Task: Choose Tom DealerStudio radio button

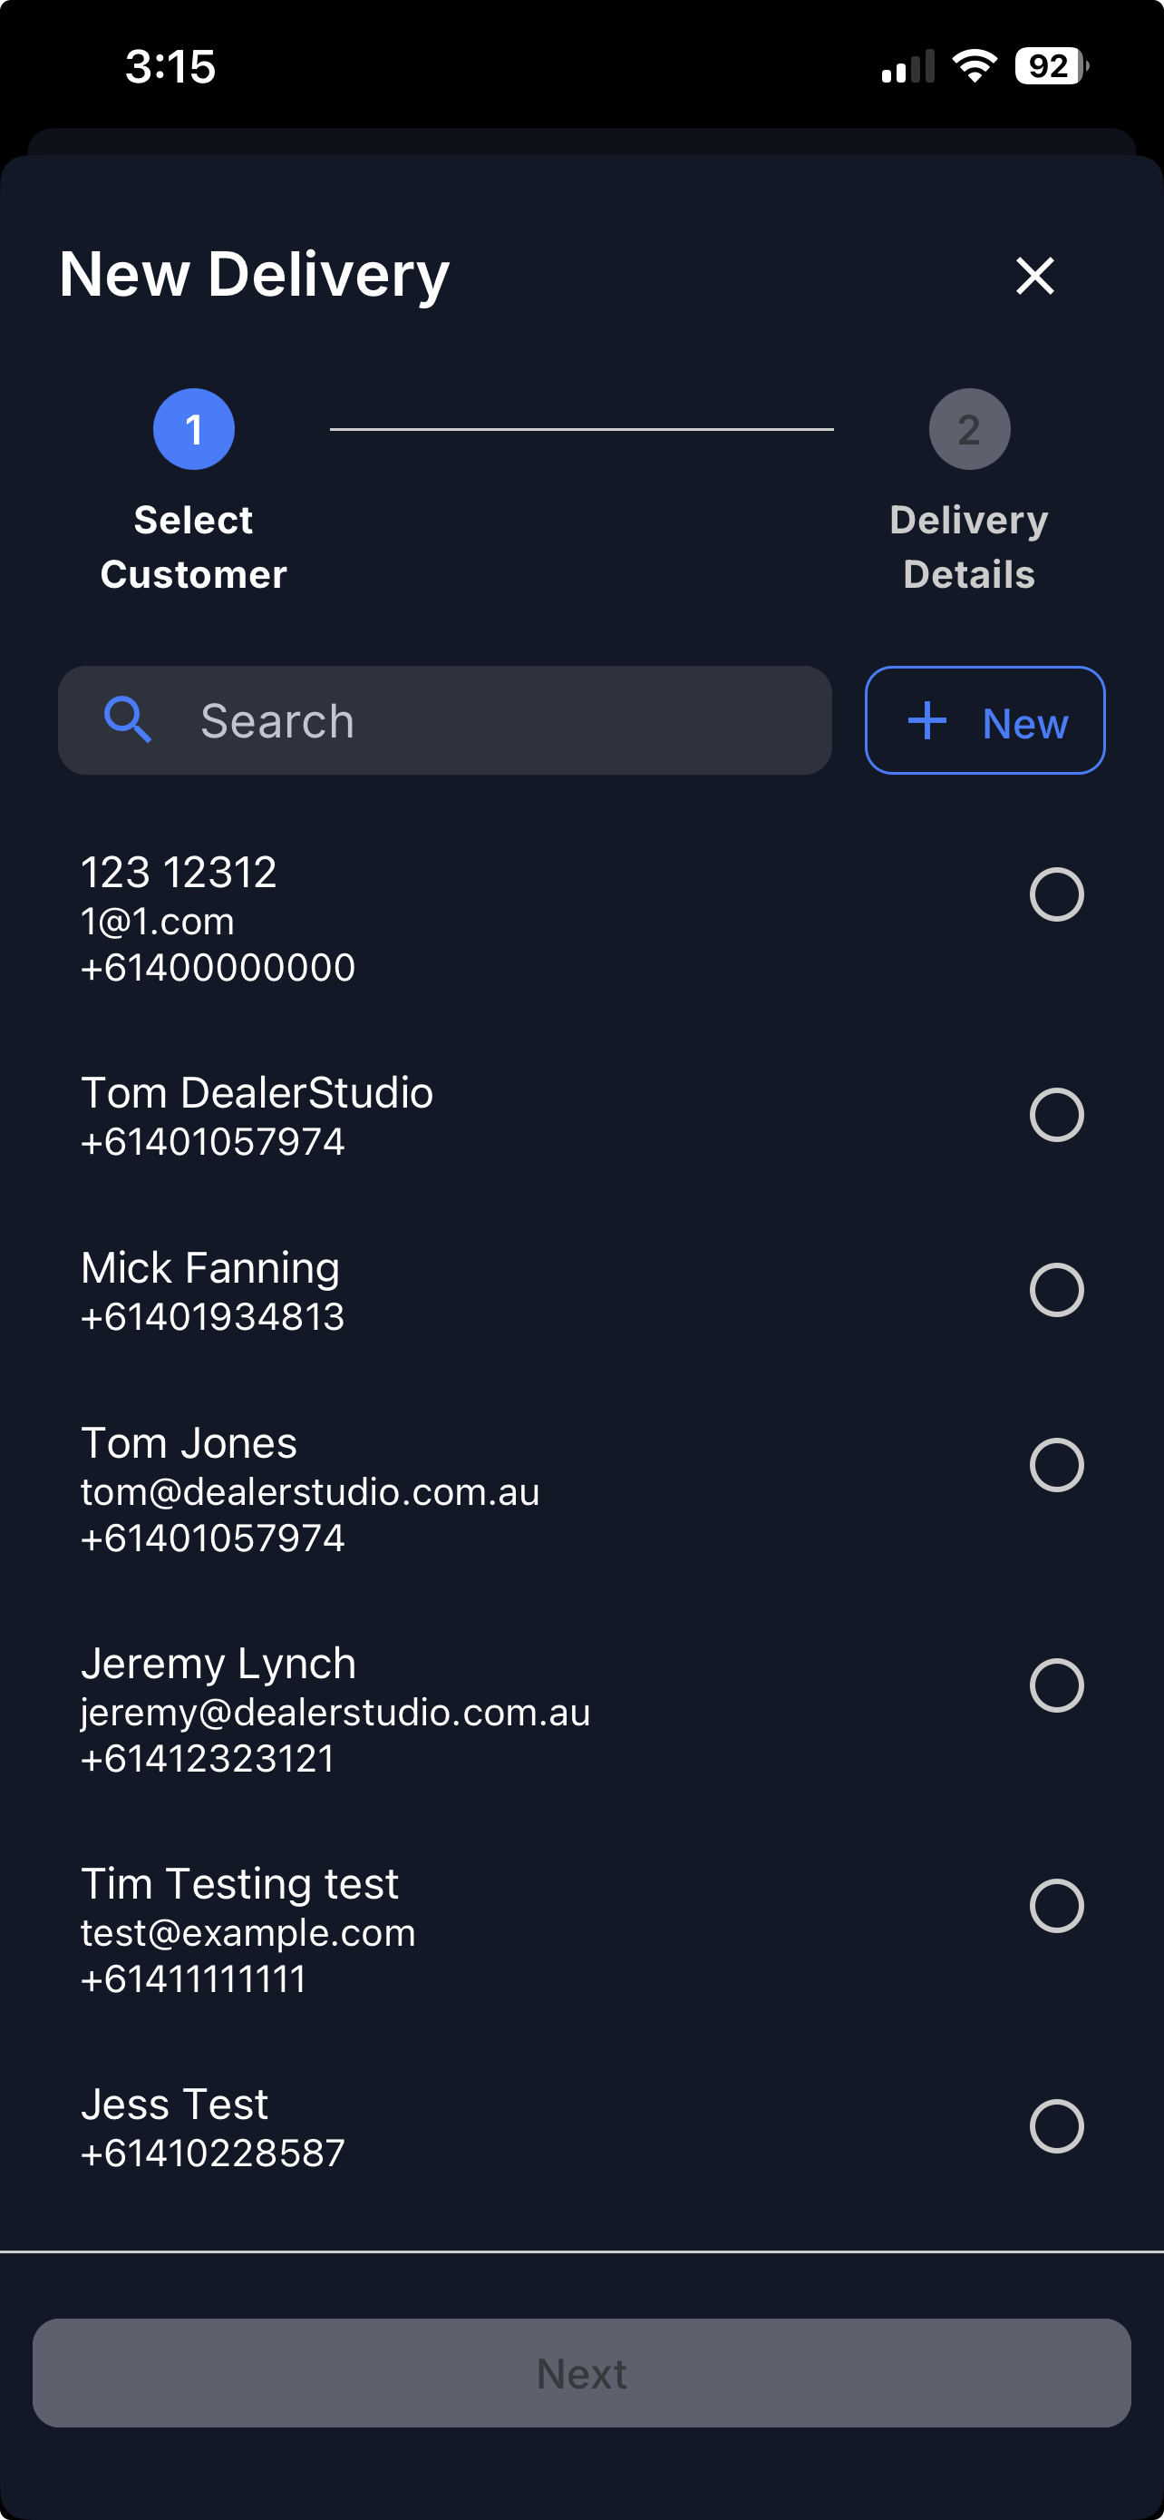Action: click(1056, 1115)
